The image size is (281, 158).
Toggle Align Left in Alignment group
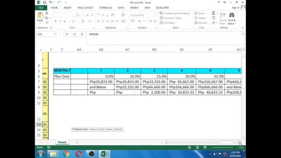point(98,22)
